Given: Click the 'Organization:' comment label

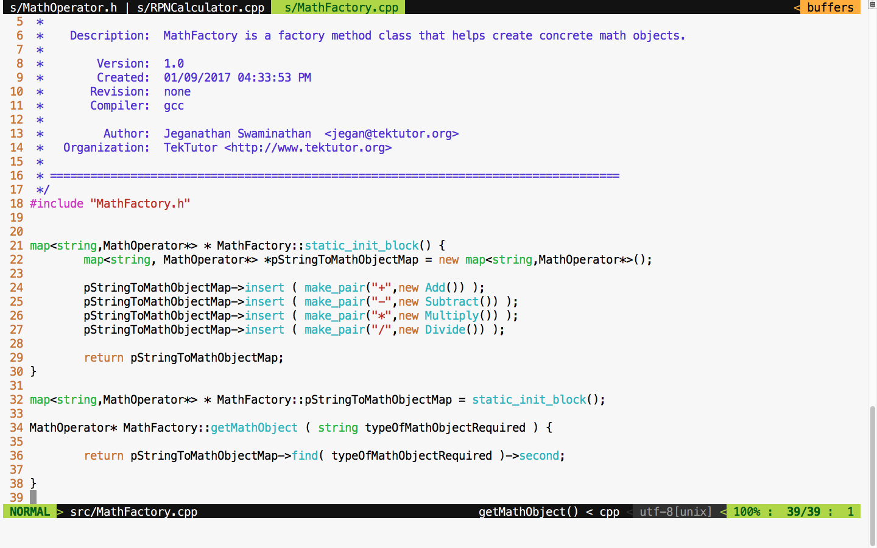Looking at the screenshot, I should [x=107, y=147].
